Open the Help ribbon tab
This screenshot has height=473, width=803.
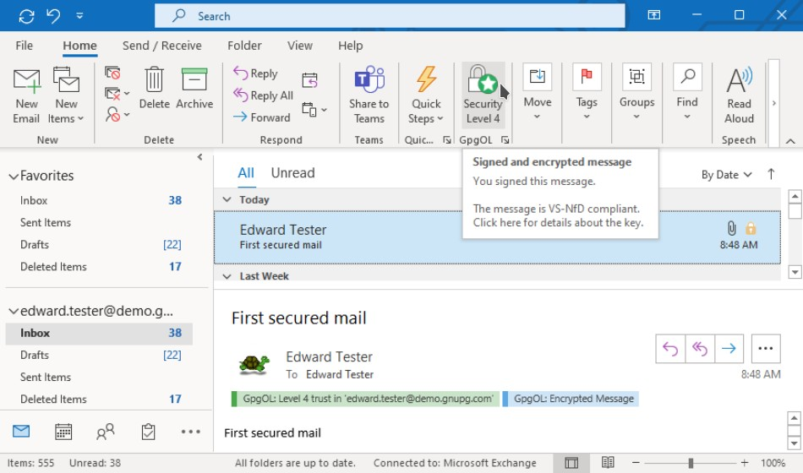[350, 46]
